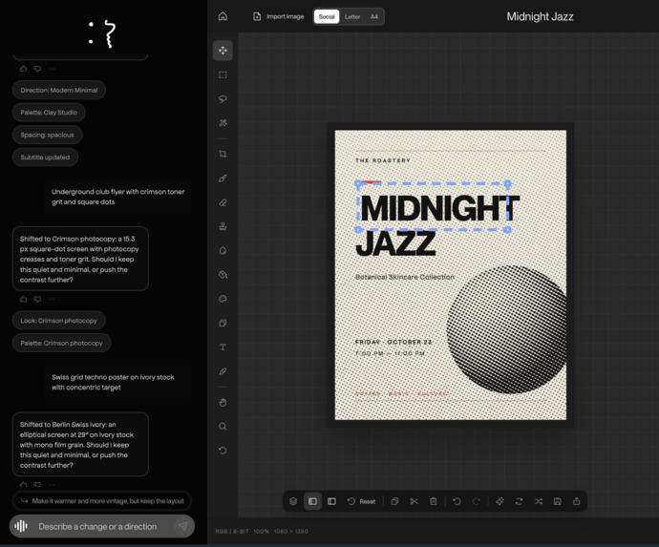Screen dimensions: 659x547
Task: Click the regenerate refresh arrows icon
Action: pyautogui.click(x=519, y=501)
